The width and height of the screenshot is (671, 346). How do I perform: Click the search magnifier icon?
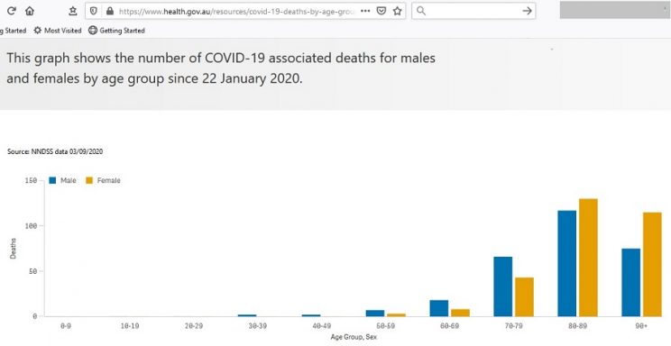click(x=421, y=11)
